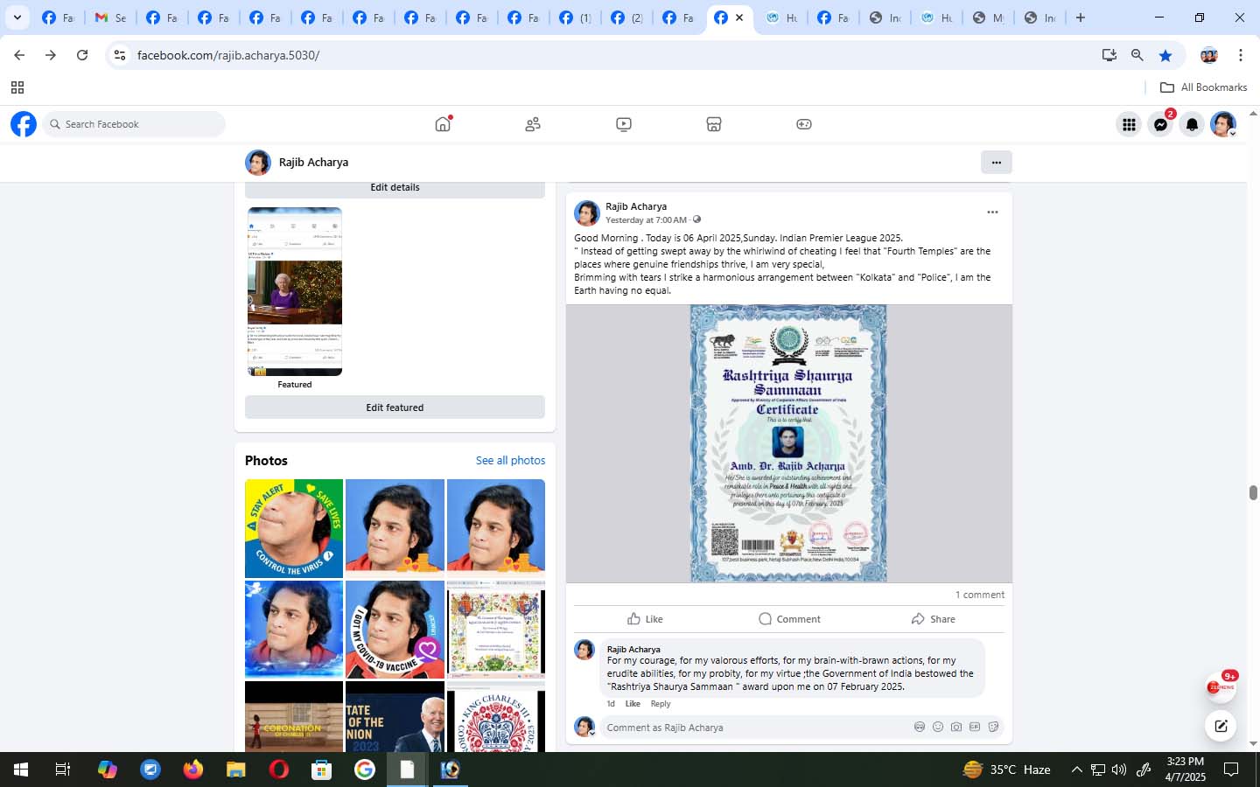Click the taskbar volume icon
1260x787 pixels.
pos(1119,770)
